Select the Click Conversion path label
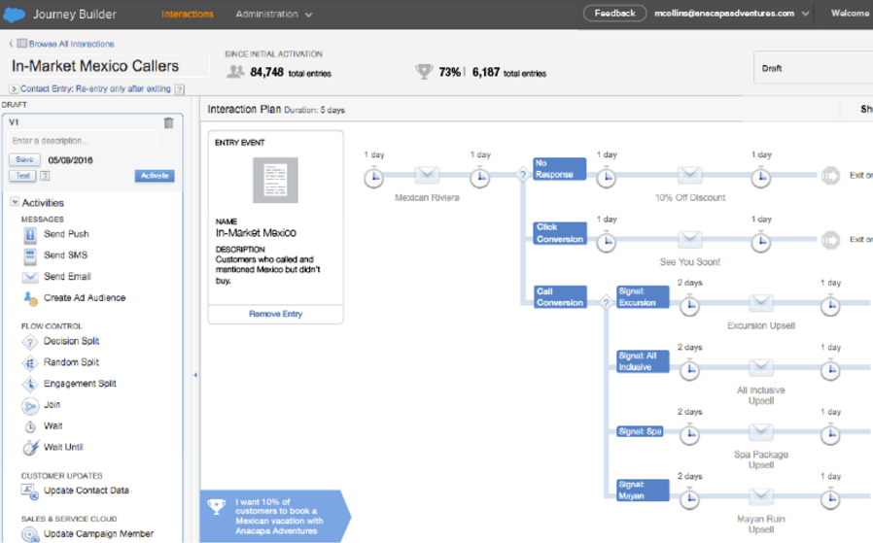The height and width of the screenshot is (543, 873). point(560,233)
